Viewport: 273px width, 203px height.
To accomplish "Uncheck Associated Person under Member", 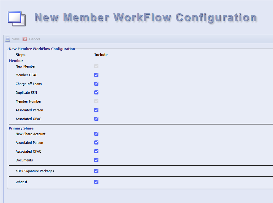I will [96, 110].
